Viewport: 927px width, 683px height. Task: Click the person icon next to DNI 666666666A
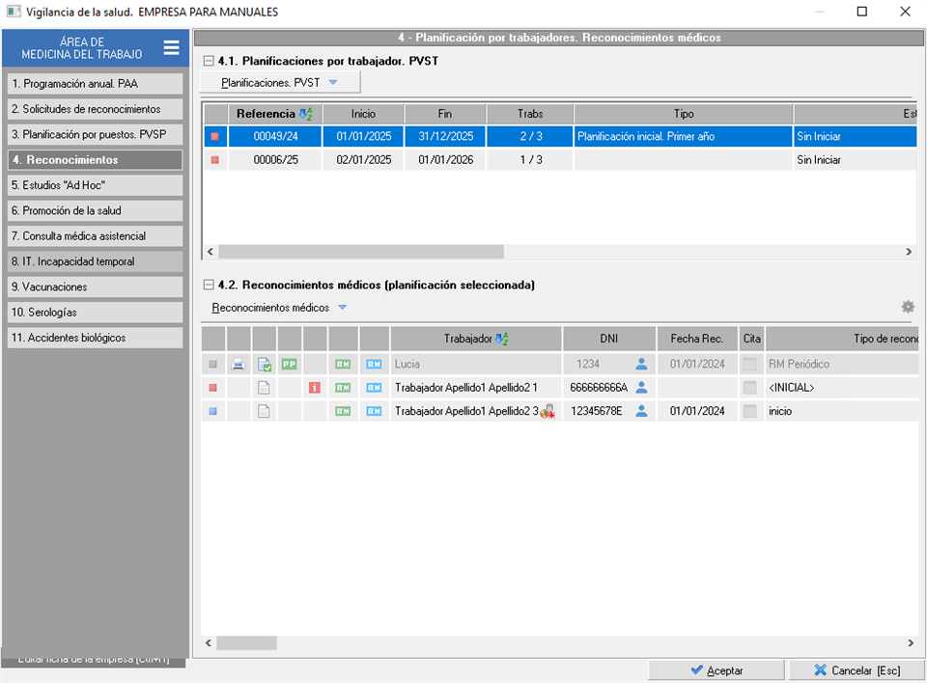pyautogui.click(x=641, y=387)
